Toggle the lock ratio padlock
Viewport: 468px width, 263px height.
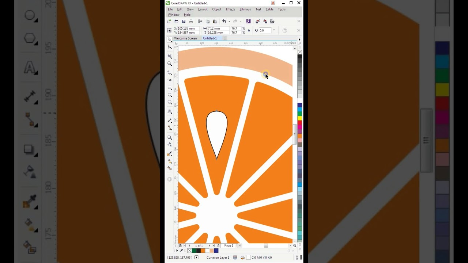point(249,31)
